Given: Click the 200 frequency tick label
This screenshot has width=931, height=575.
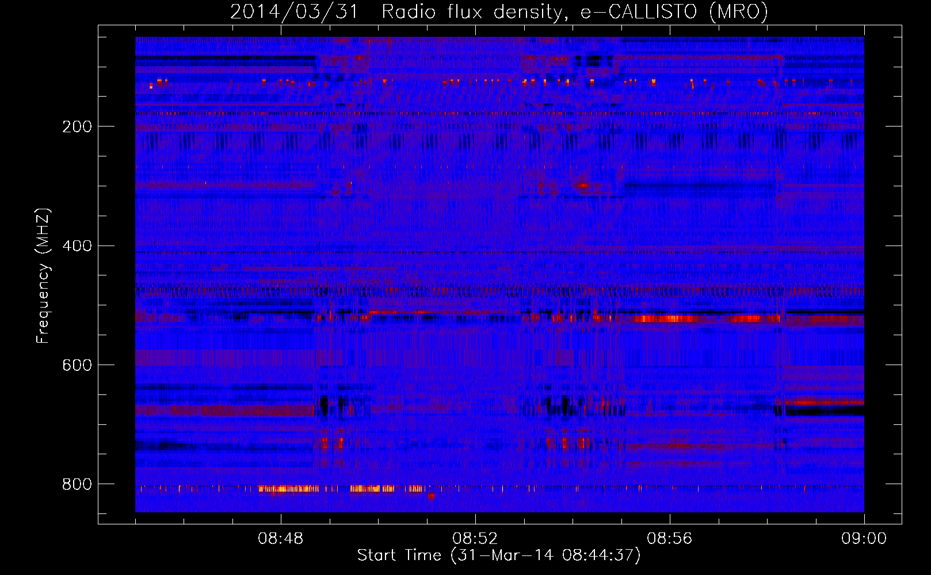Looking at the screenshot, I should (x=77, y=126).
